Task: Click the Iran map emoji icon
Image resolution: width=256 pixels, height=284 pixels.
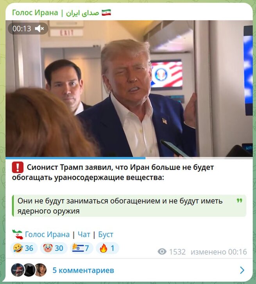Action: pos(18,234)
